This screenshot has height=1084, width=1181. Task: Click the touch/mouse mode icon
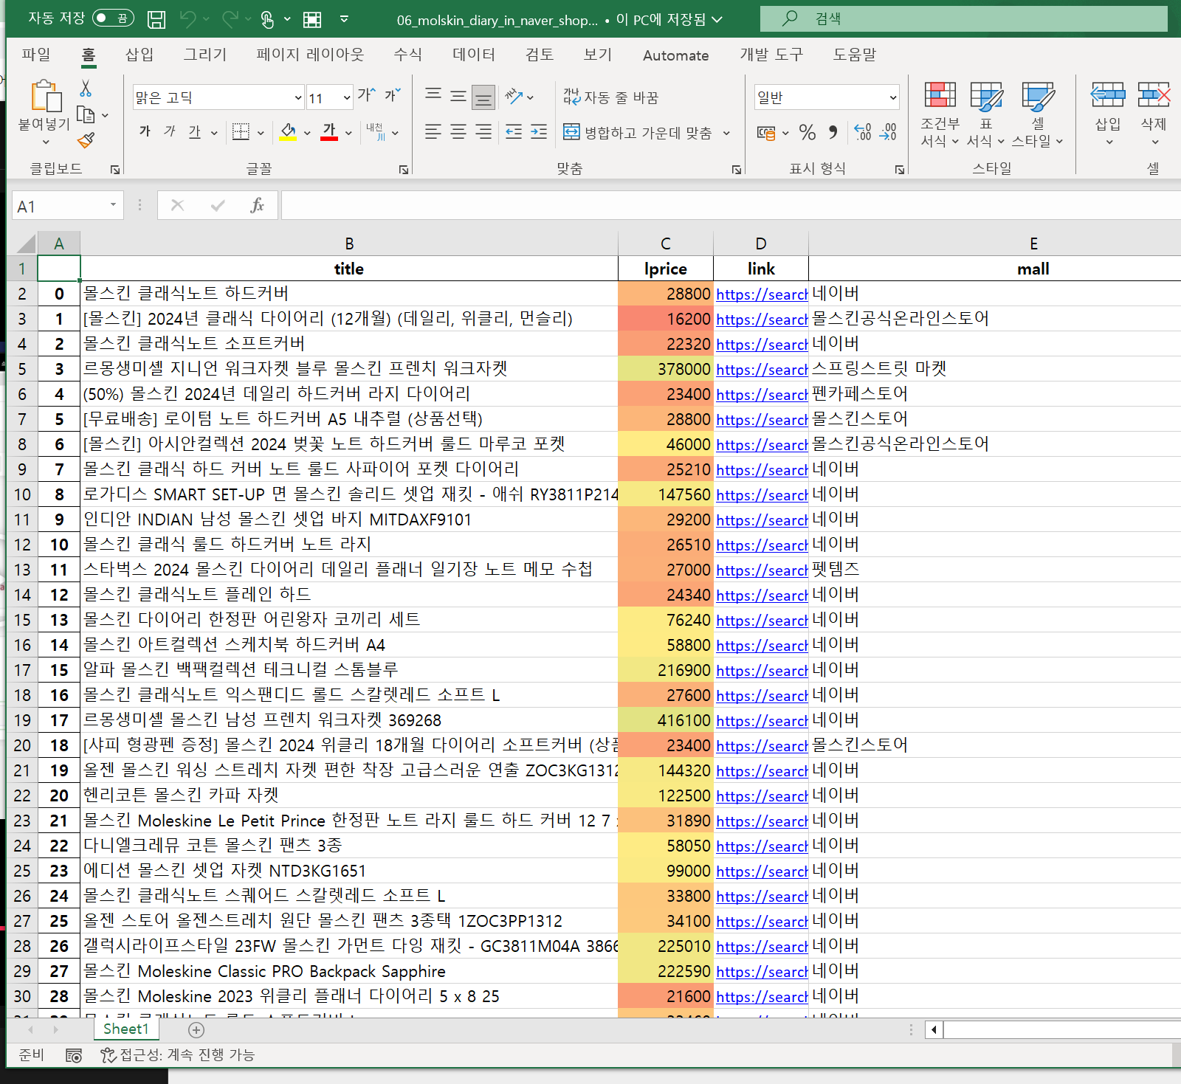pyautogui.click(x=267, y=19)
